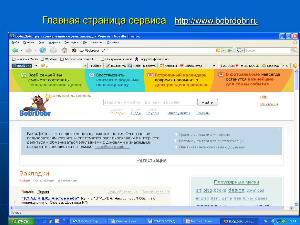Click the Ответы toolbar icon
The width and height of the screenshot is (300, 225).
click(162, 66)
